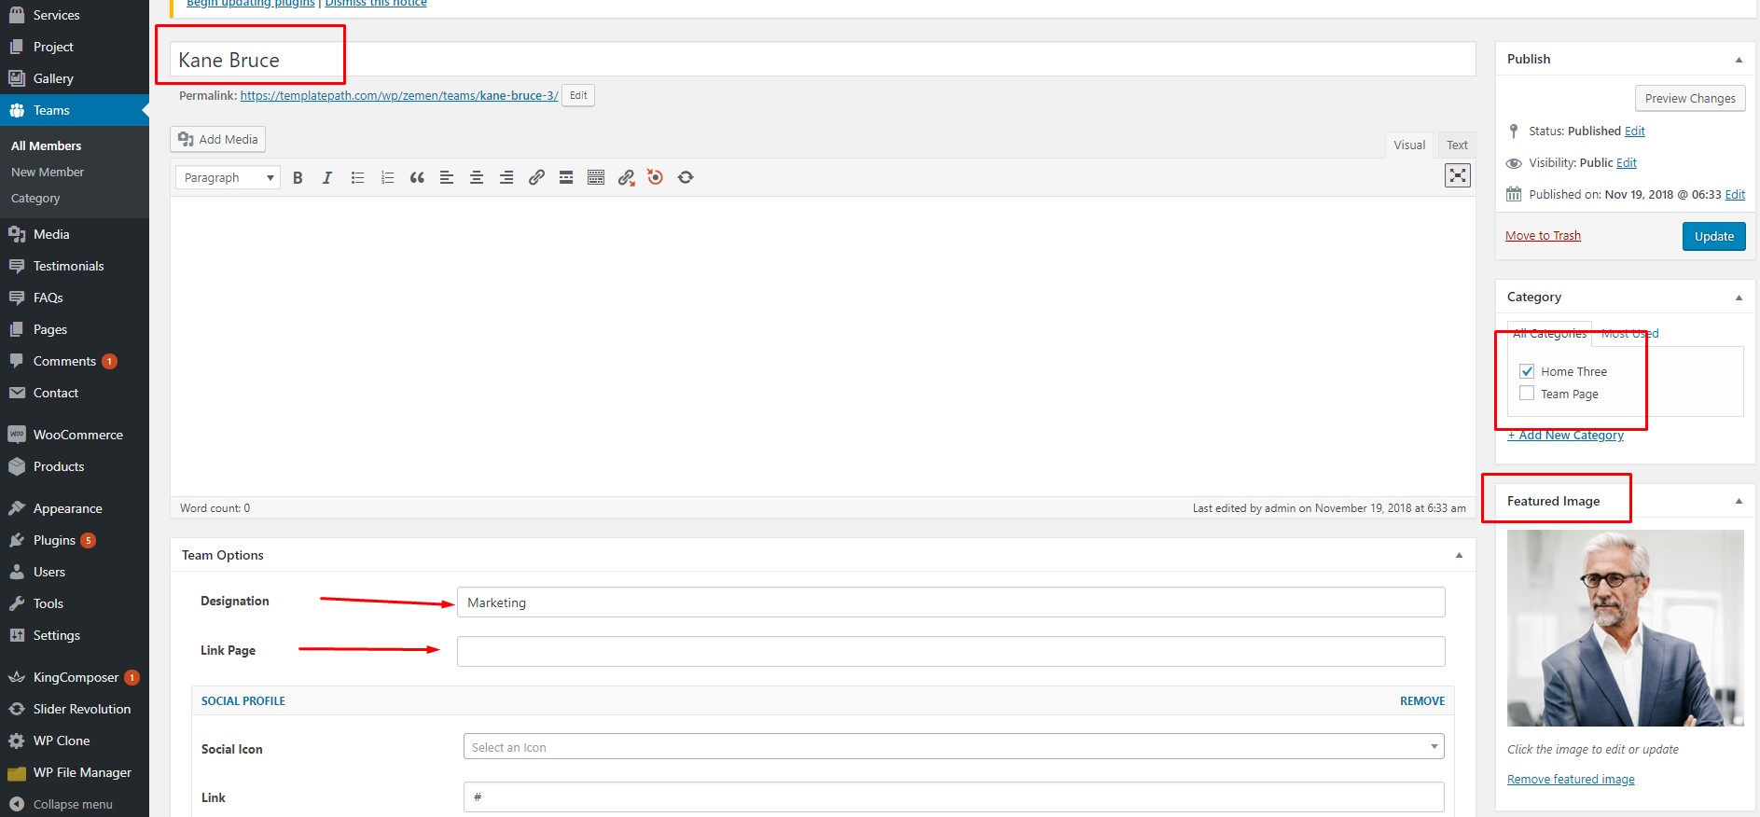Collapse the Featured Image panel
Viewport: 1760px width, 817px height.
click(1739, 502)
